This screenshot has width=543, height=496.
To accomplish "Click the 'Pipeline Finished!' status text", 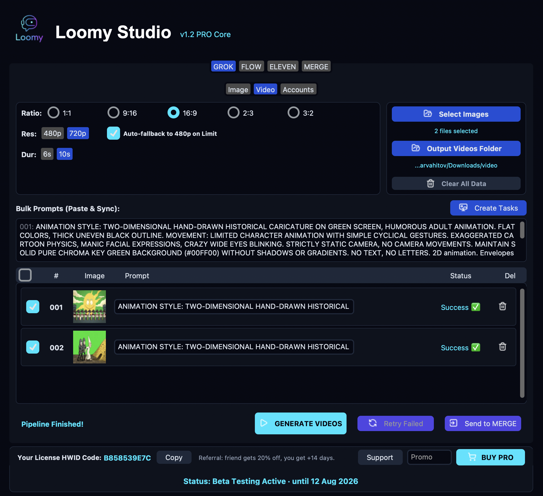I will (52, 424).
